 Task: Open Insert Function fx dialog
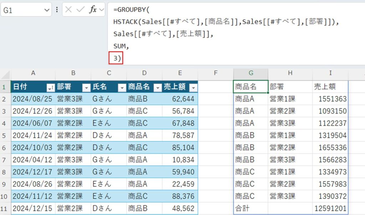[93, 10]
